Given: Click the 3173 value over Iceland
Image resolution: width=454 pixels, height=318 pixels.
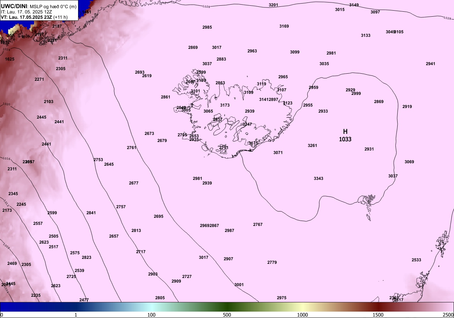Looking at the screenshot, I should coord(225,105).
